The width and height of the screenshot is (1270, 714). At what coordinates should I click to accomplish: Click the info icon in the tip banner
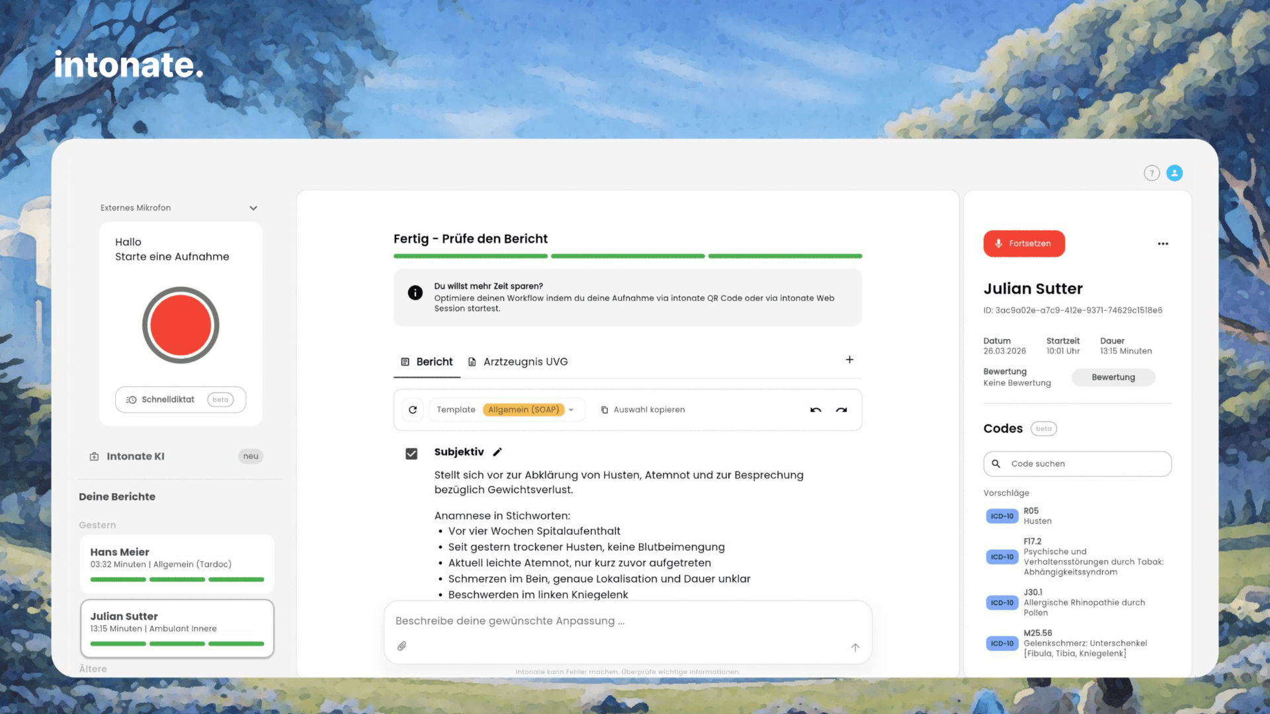pos(415,292)
